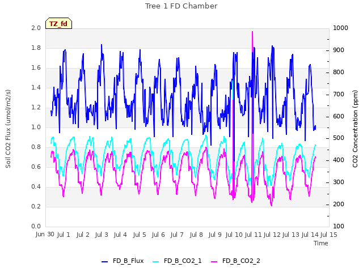
Task: Click the cyan FD_B_CO2_1 legend swatch
Action: click(x=156, y=262)
